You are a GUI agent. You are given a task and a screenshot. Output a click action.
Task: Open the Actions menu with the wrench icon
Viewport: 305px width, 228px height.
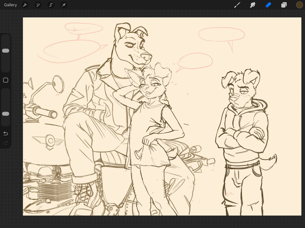coord(25,5)
